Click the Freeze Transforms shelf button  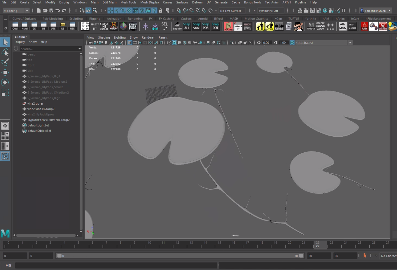(x=133, y=26)
